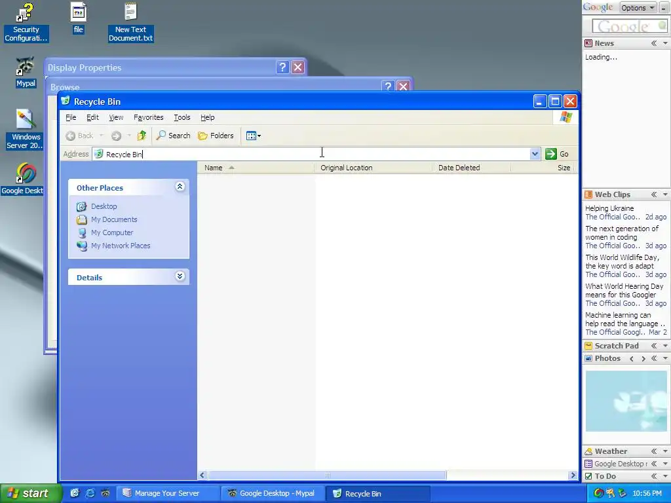
Task: Click the Google sidebar search box
Action: pos(629,26)
